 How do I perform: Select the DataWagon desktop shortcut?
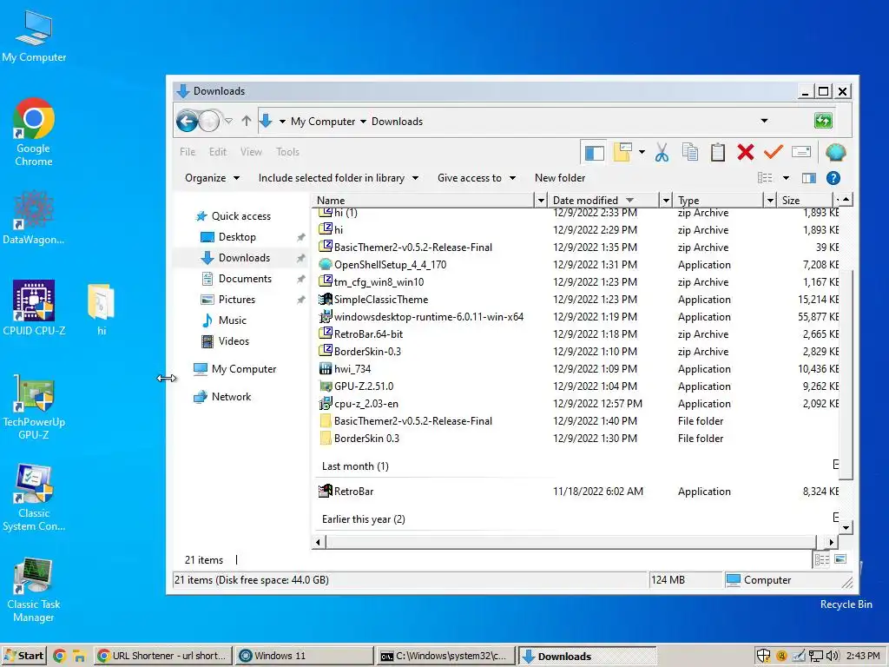(x=34, y=218)
